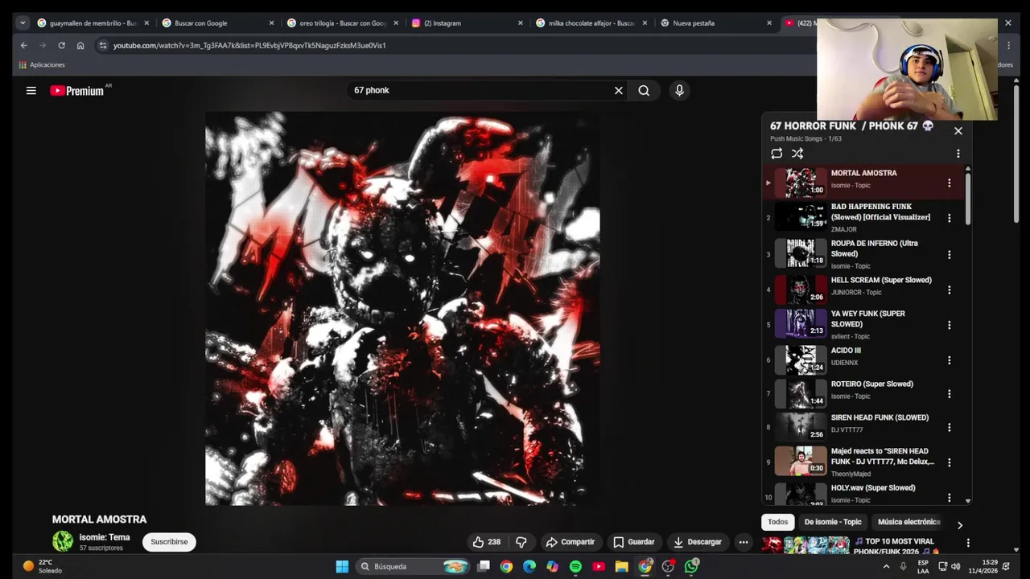Open options for ROTEIRO (Super Slowed) row

coord(950,394)
